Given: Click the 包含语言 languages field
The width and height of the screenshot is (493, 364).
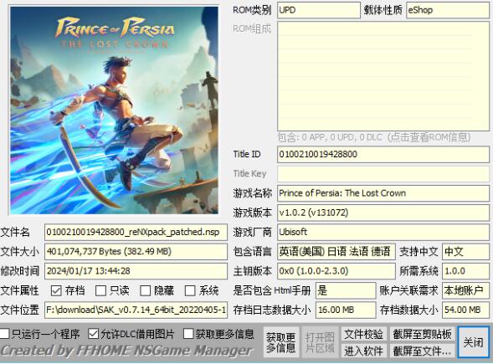Looking at the screenshot, I should [336, 252].
